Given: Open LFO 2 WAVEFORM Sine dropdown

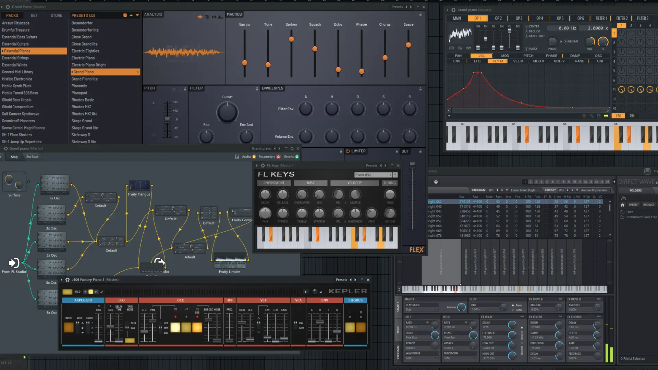Looking at the screenshot, I should pos(460,358).
